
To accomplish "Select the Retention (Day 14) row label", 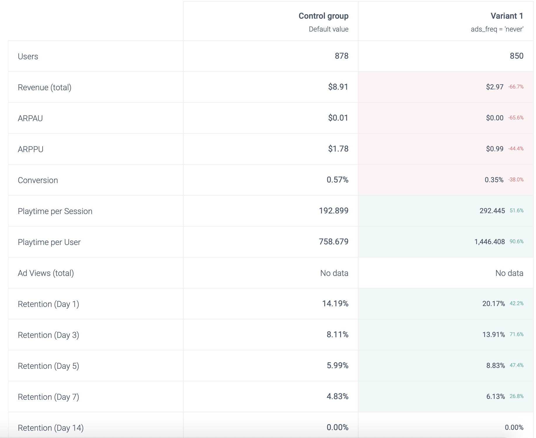I will (51, 428).
